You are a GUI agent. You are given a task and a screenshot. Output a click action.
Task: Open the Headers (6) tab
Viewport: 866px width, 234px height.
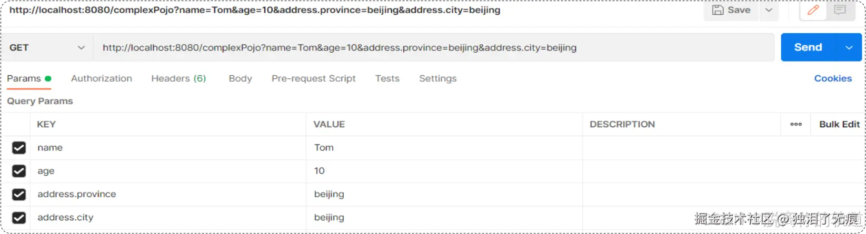click(x=178, y=78)
